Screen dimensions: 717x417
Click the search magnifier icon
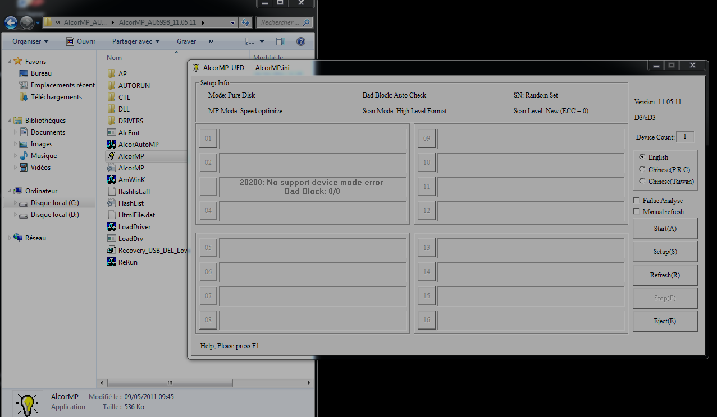(x=306, y=22)
